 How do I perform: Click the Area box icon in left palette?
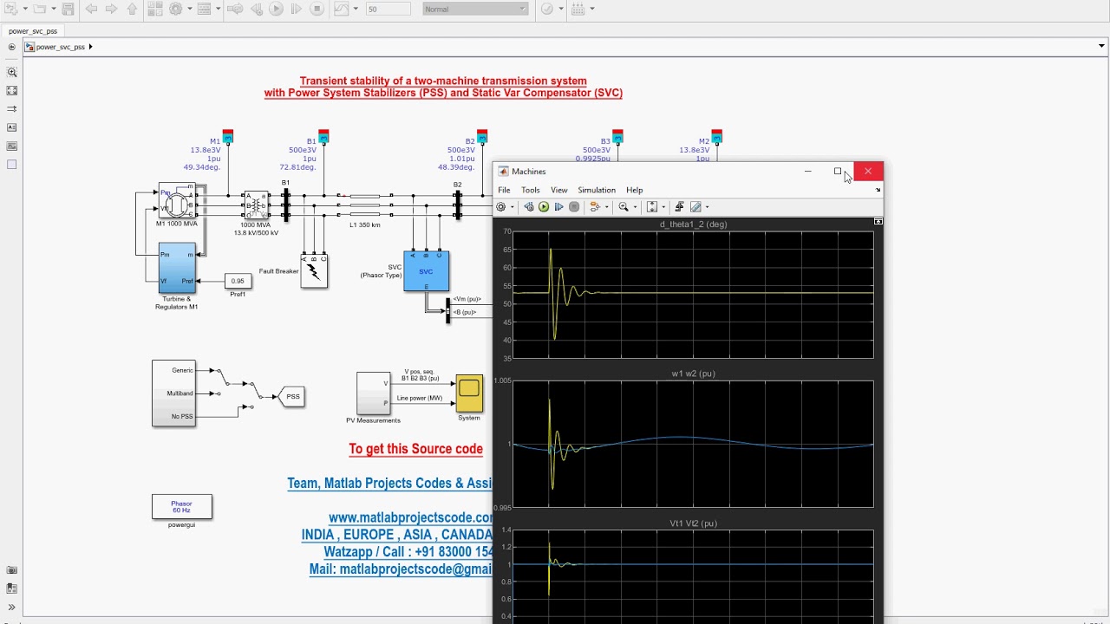click(x=11, y=165)
